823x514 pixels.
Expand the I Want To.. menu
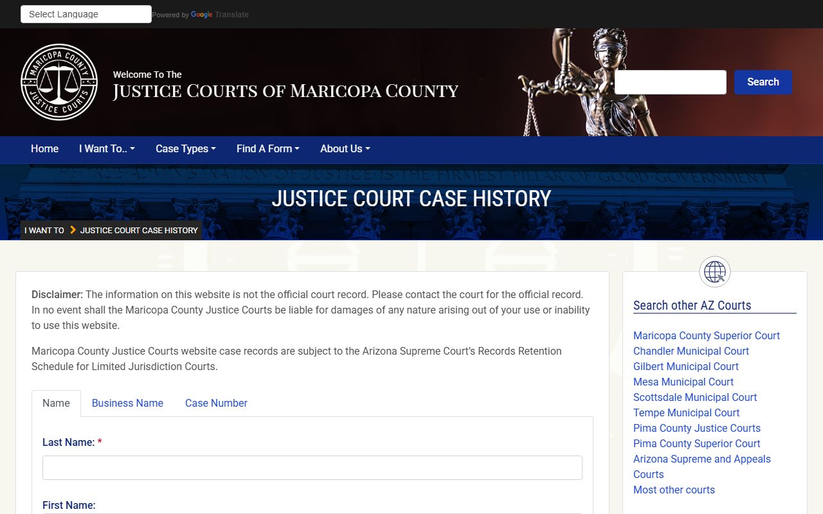(x=107, y=148)
